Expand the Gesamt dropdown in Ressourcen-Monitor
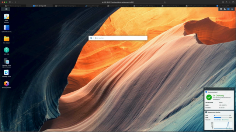236x132 pixels. click(x=211, y=120)
